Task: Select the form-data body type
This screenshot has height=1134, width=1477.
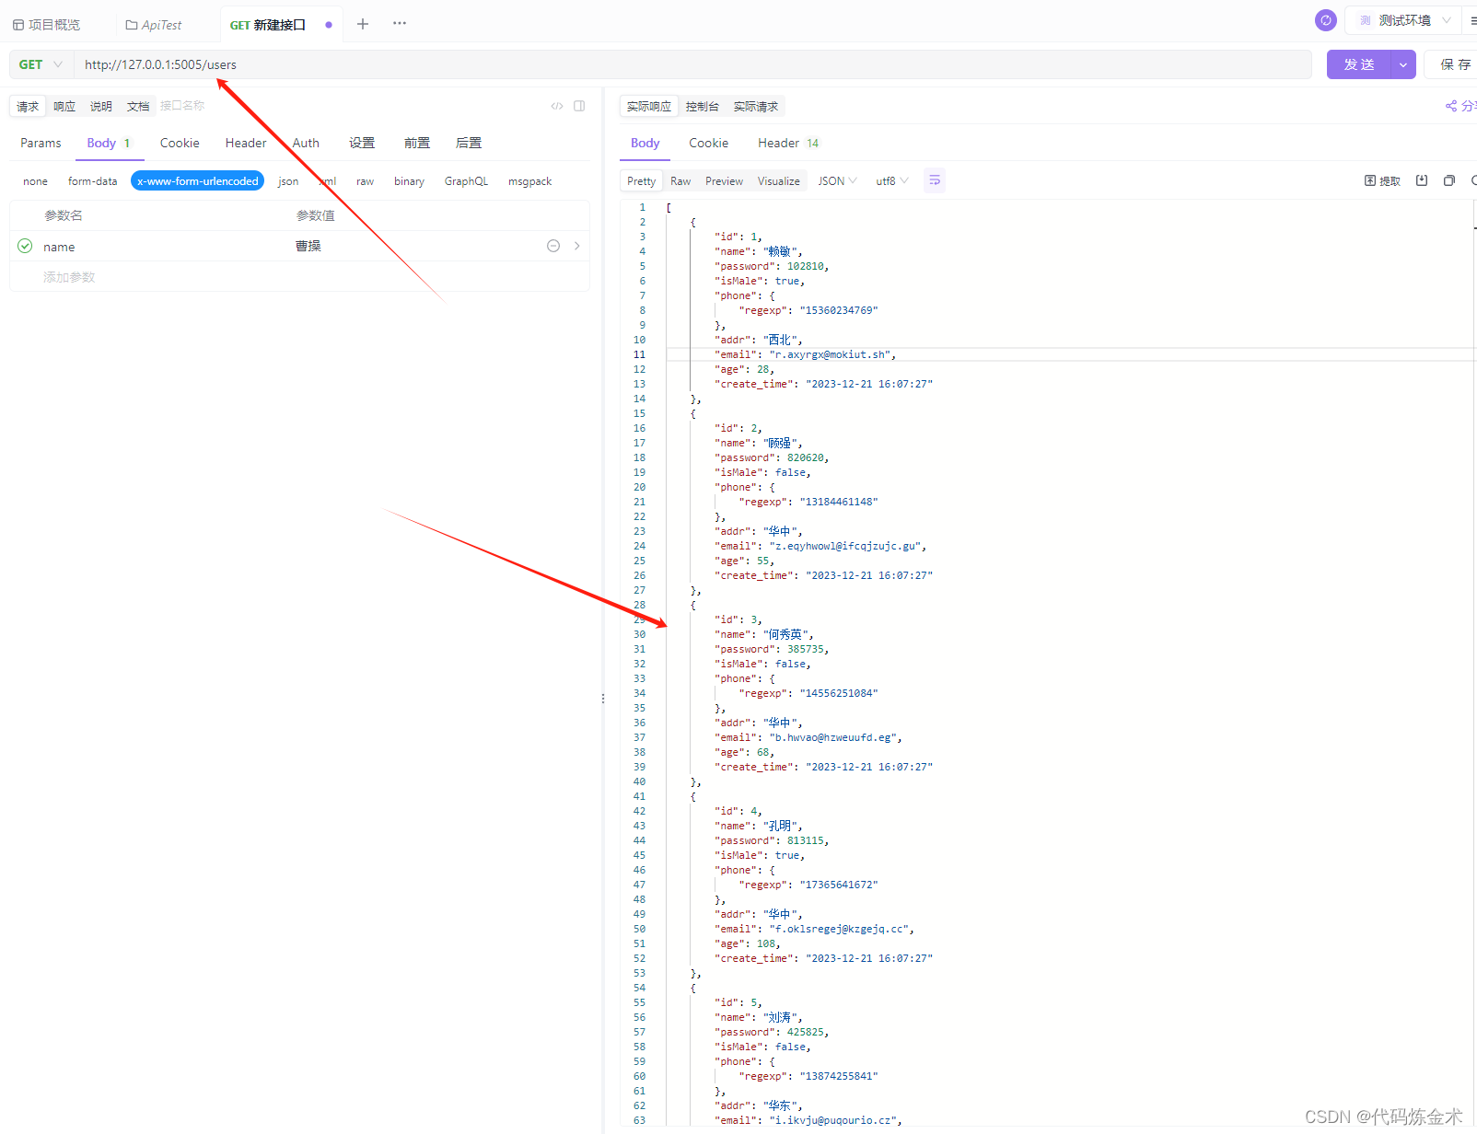Action: click(93, 181)
